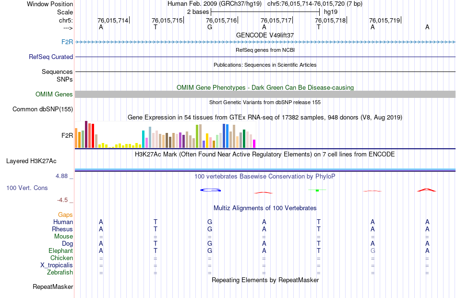This screenshot has width=456, height=298.
Task: Click the SNPs track label
Action: (65, 79)
